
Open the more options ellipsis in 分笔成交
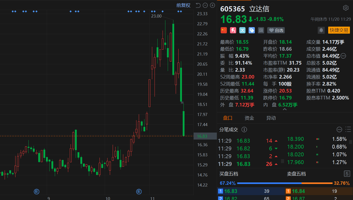pyautogui.click(x=339, y=129)
